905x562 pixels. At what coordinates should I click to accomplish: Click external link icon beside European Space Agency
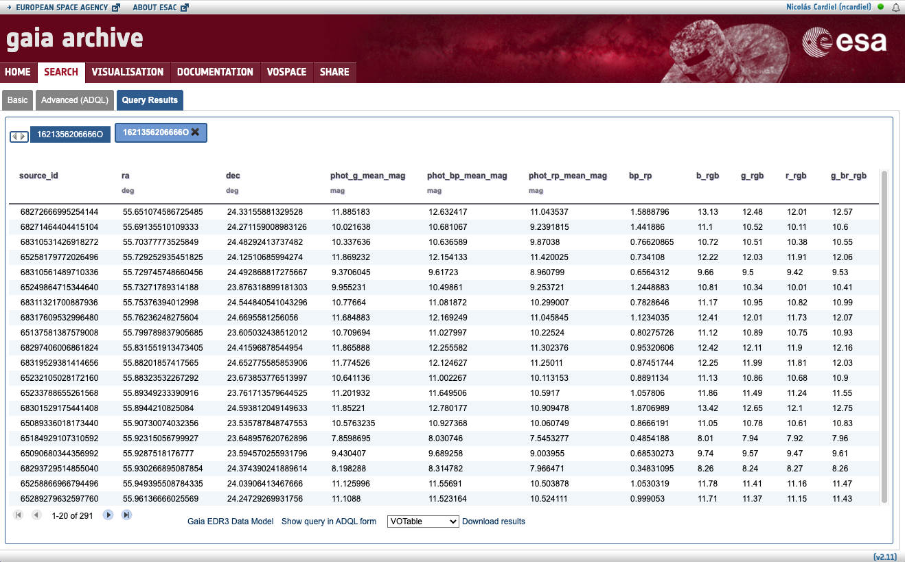coord(115,8)
